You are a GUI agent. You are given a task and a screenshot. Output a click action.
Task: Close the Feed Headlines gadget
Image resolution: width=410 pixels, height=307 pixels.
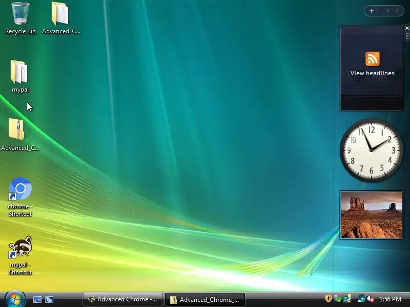tap(407, 28)
